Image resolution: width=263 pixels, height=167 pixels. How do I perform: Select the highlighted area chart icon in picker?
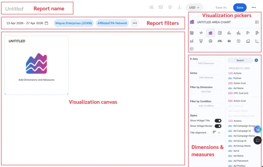210,33
